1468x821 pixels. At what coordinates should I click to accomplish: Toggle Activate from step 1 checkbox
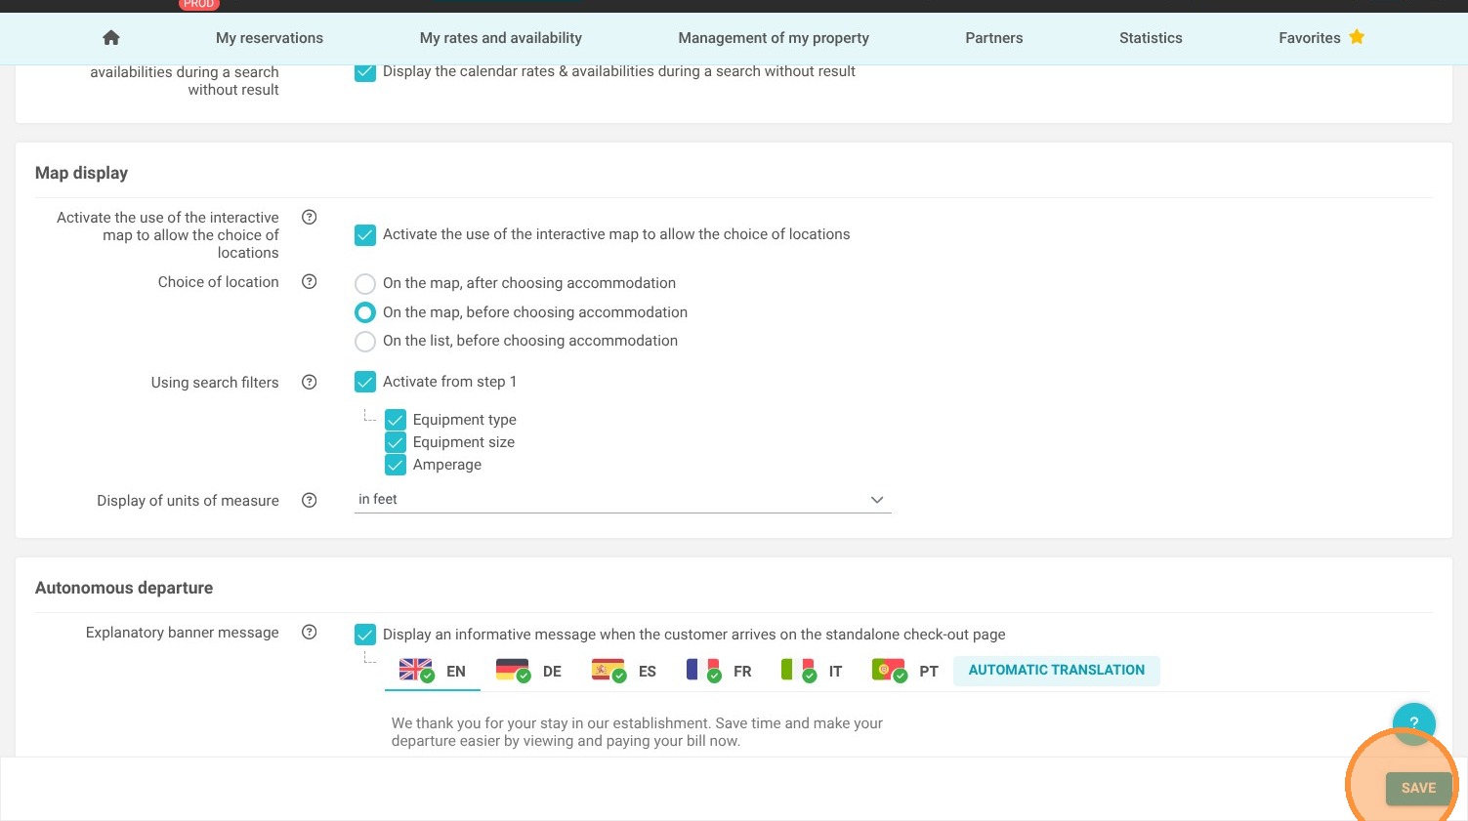[365, 382]
